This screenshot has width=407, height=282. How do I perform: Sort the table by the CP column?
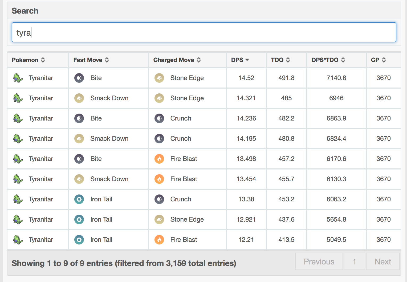[384, 60]
